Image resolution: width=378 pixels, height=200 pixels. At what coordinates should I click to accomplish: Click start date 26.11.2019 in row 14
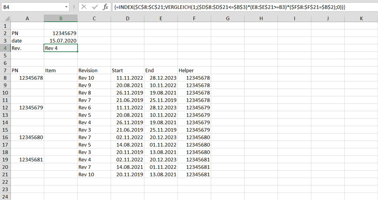(x=127, y=122)
